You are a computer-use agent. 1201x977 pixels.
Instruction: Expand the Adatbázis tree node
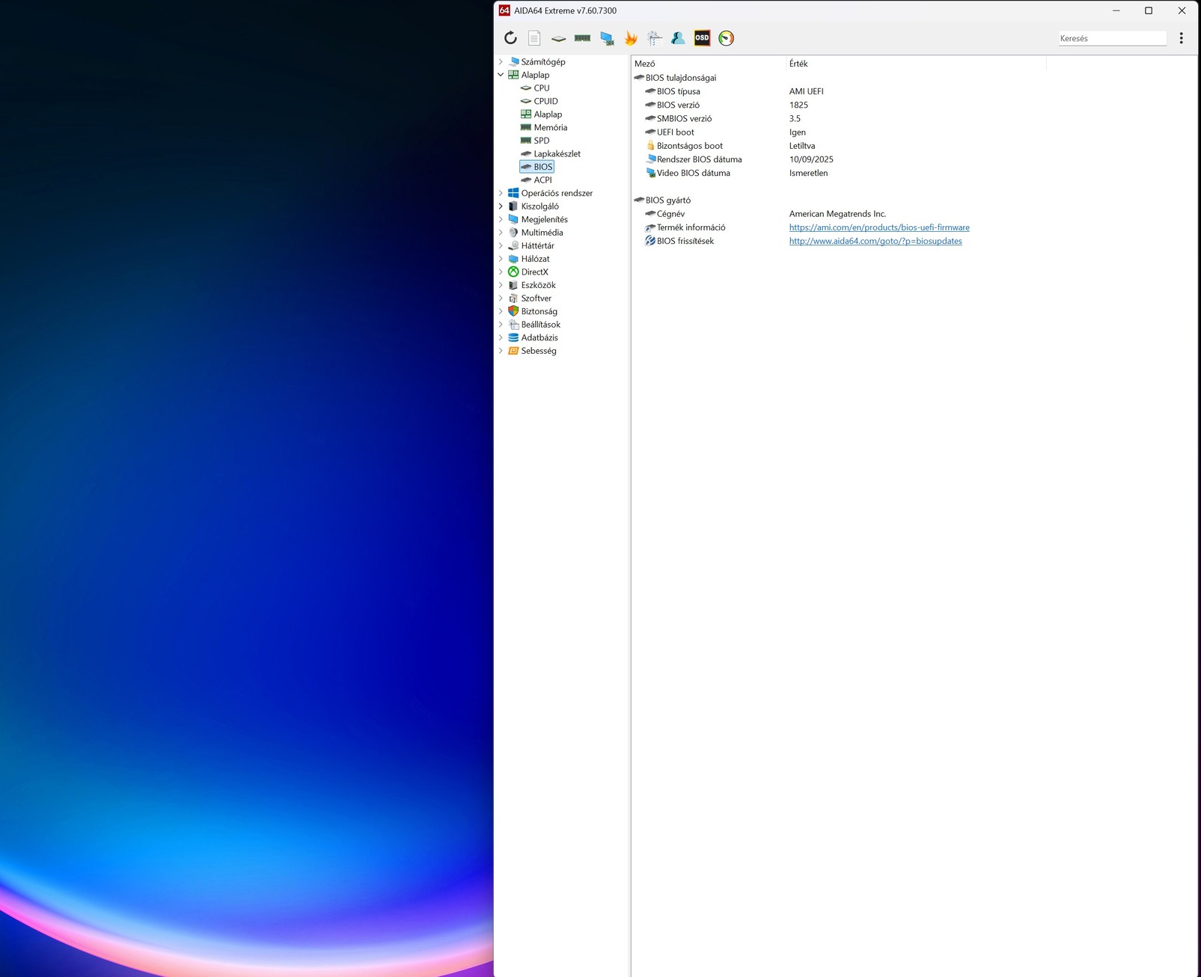pos(501,337)
